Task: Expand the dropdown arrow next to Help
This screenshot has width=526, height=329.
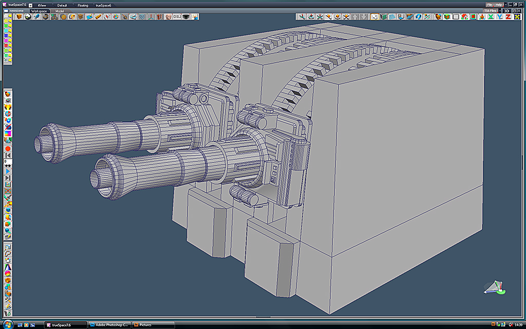Action: 506,5
